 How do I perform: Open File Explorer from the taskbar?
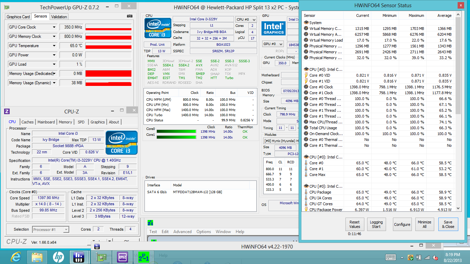coord(37,257)
